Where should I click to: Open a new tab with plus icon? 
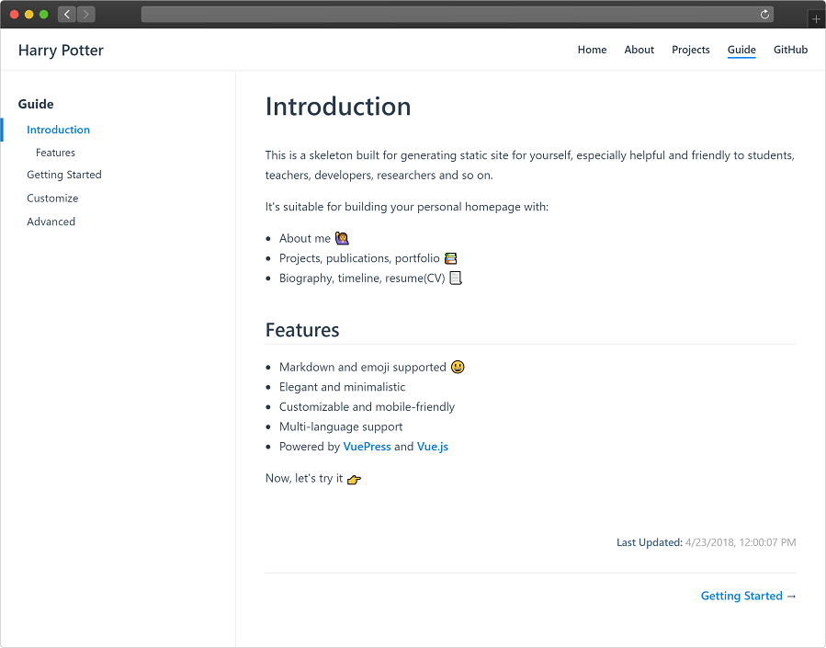pyautogui.click(x=816, y=19)
